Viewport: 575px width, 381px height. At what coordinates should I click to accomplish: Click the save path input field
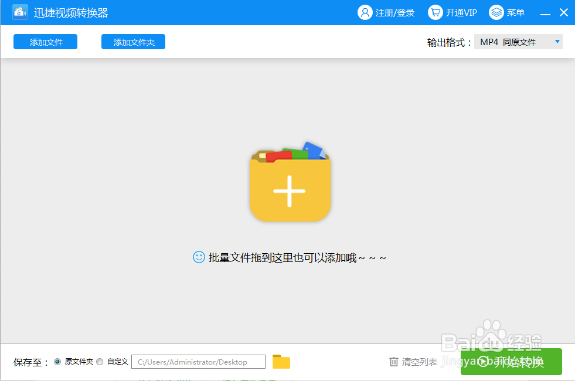point(198,362)
